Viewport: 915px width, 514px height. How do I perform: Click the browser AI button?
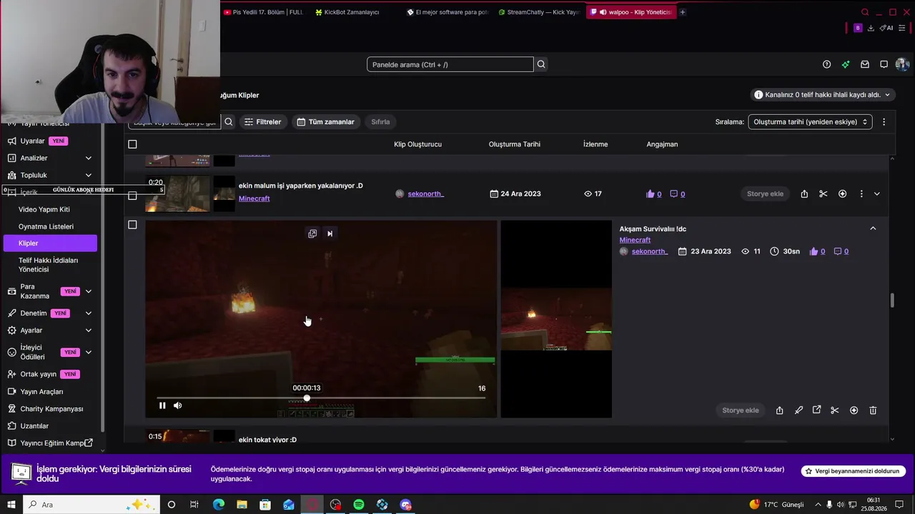pos(886,28)
